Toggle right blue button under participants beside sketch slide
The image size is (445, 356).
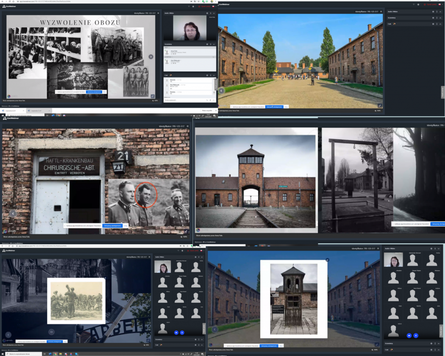[182, 333]
